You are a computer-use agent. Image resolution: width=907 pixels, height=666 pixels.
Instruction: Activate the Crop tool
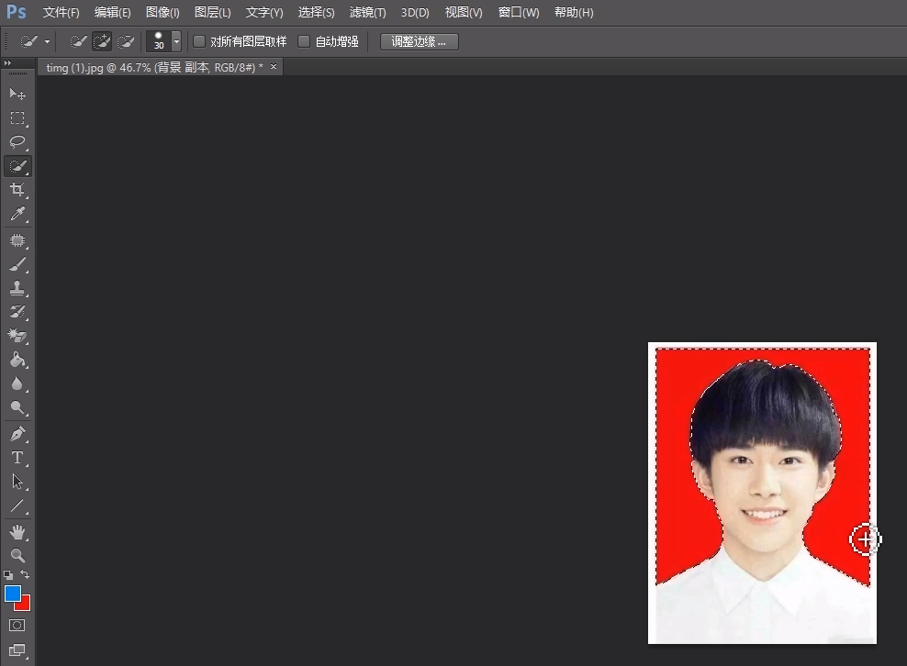tap(17, 190)
